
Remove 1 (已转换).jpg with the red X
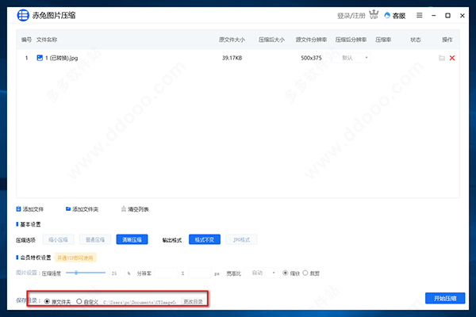click(x=452, y=58)
